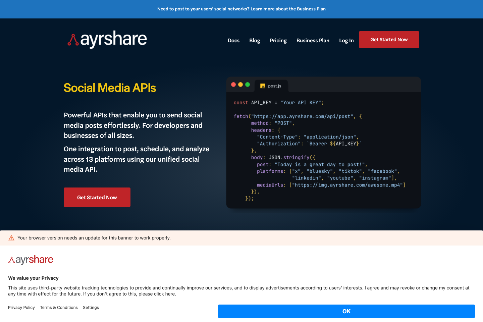Click Get Started Now under the hero text
The image size is (483, 322).
coord(97,197)
